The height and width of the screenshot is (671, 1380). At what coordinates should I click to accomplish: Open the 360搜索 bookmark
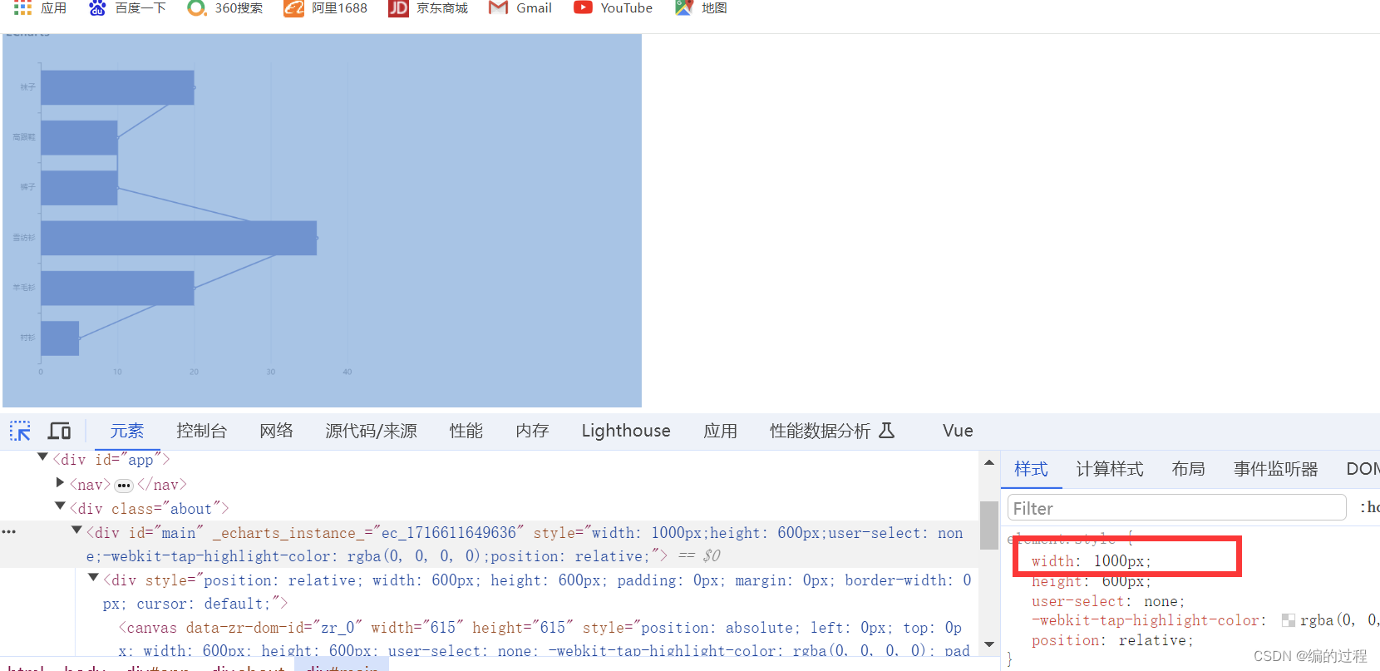(x=225, y=8)
